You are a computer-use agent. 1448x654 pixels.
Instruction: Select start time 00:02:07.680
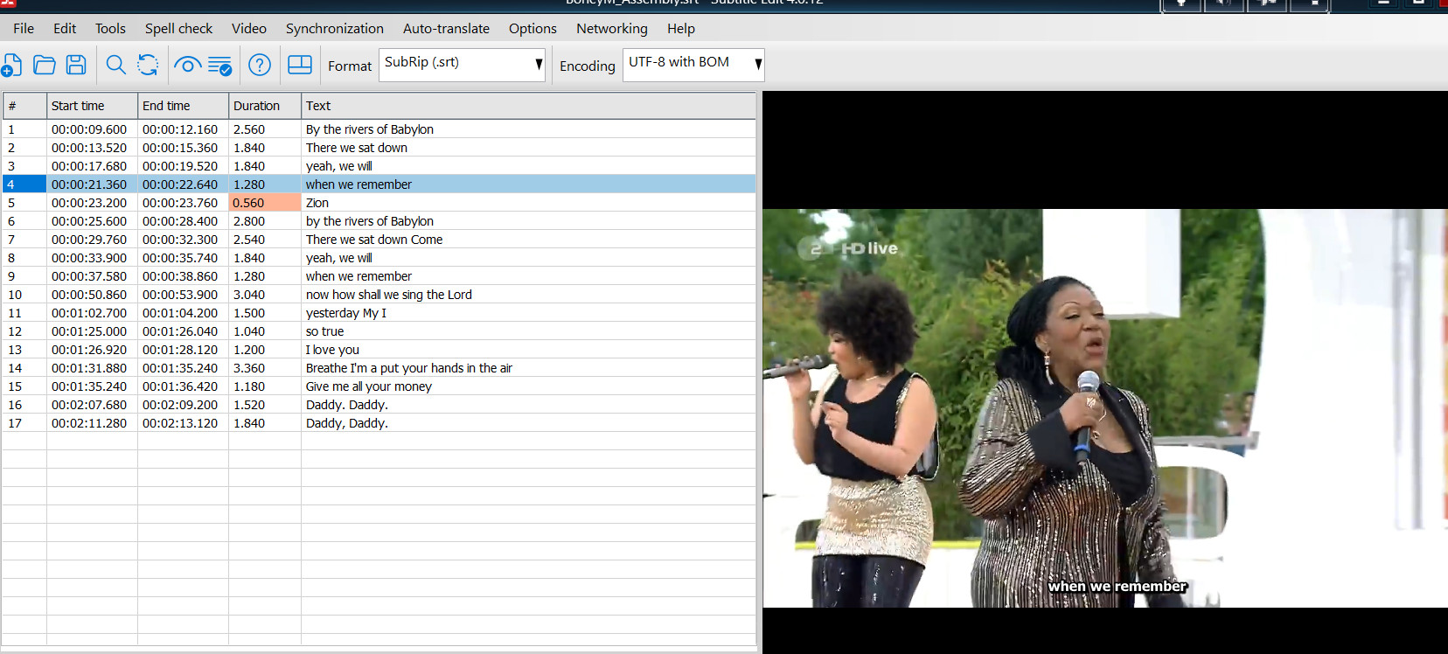click(x=89, y=405)
